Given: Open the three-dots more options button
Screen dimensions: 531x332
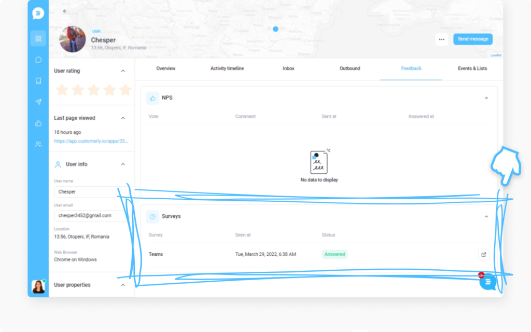Looking at the screenshot, I should [x=442, y=39].
